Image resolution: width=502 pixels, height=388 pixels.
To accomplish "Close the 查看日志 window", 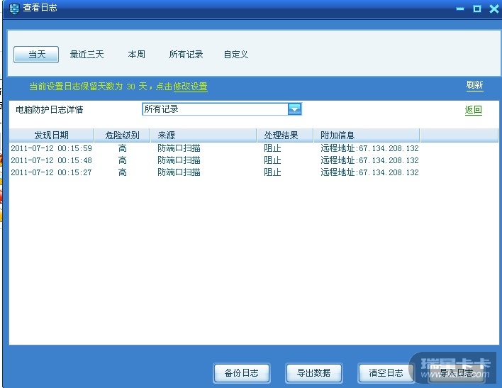I will click(x=494, y=9).
